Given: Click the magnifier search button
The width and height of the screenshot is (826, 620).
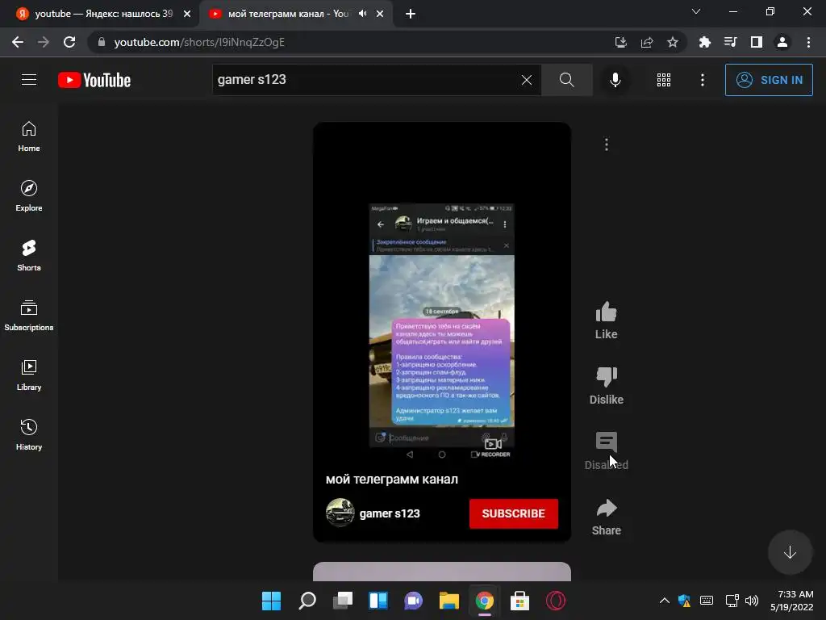Looking at the screenshot, I should (x=567, y=80).
